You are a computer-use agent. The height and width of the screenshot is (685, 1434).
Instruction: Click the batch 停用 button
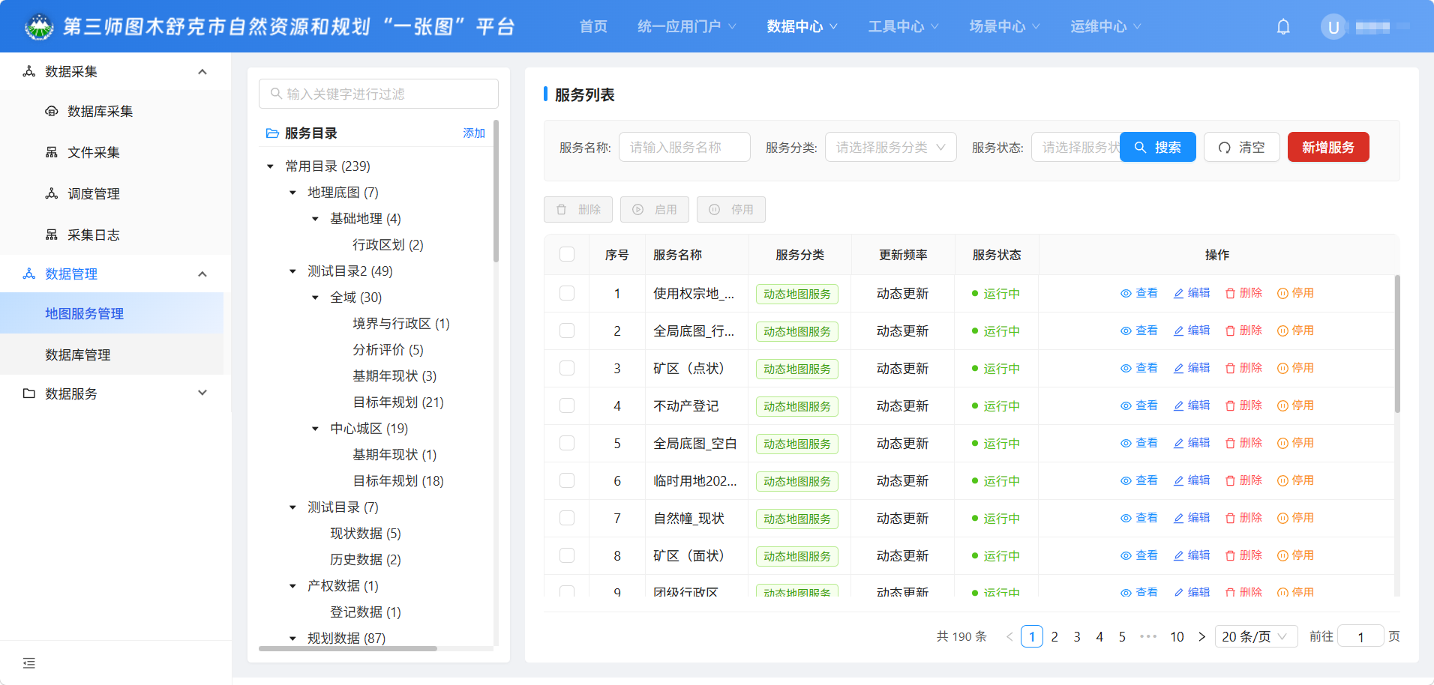click(731, 210)
